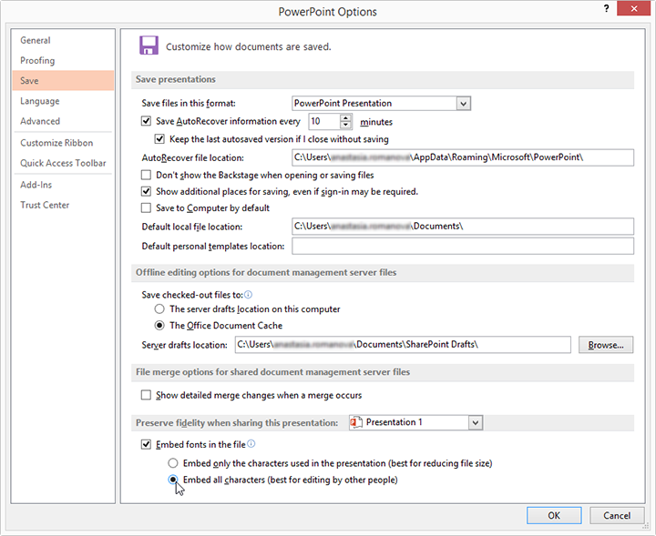Toggle Save AutoRecover information checkbox
Image resolution: width=656 pixels, height=536 pixels.
coord(147,121)
